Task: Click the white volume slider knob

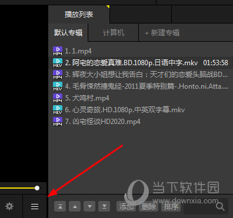Action: [37, 188]
